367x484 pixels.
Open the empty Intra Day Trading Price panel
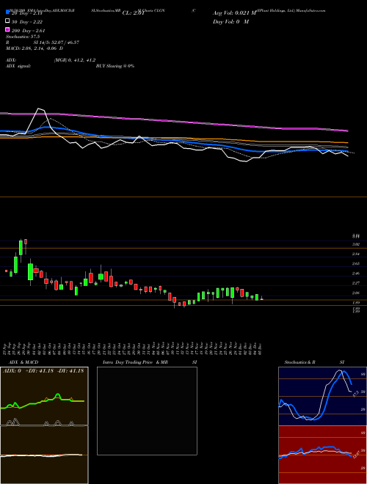147,411
